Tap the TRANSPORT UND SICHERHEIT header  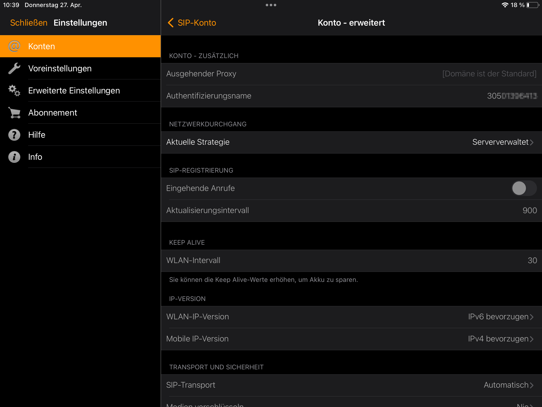click(x=216, y=367)
